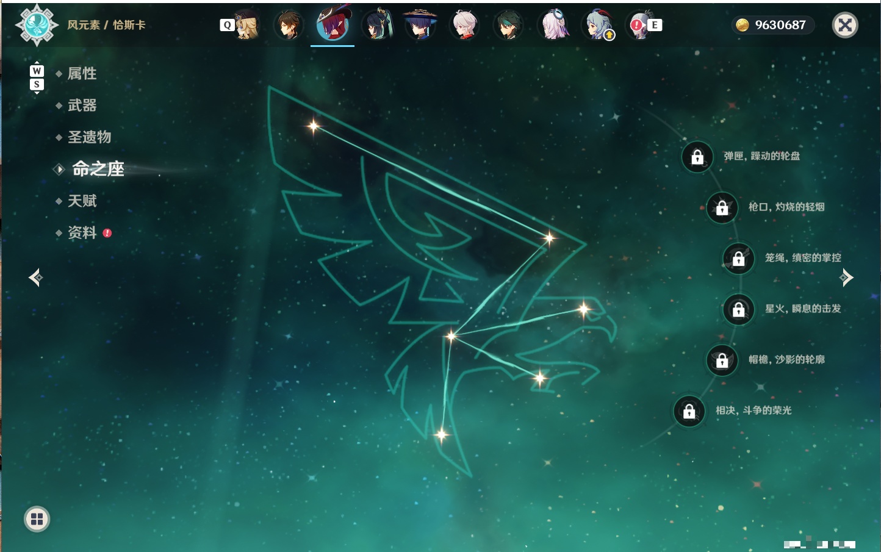Screen dimensions: 881x552
Task: Click the lock icon for 弹匣, 躁动的轮盘
Action: (x=697, y=157)
